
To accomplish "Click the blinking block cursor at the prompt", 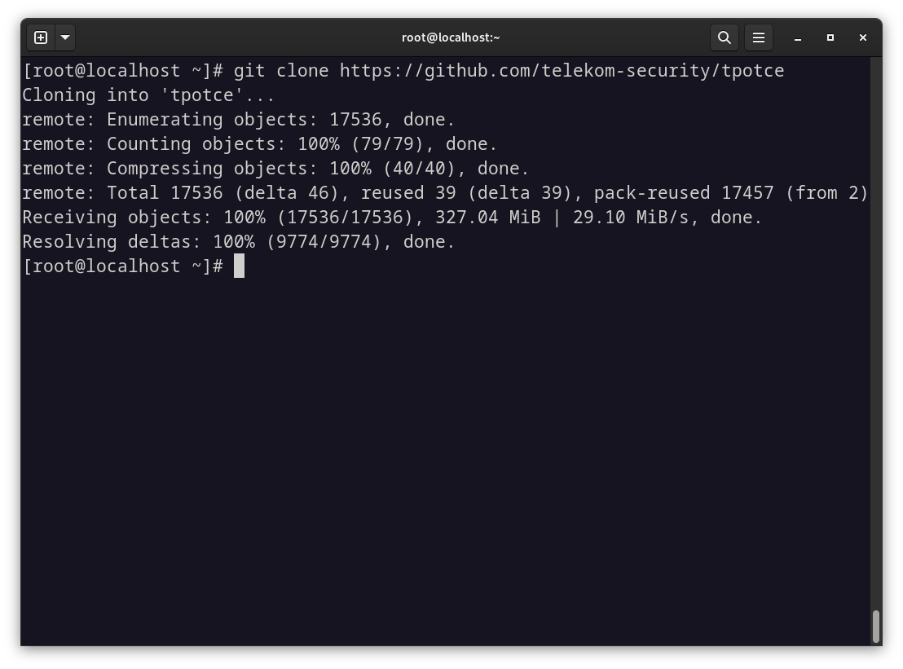I will pos(239,266).
